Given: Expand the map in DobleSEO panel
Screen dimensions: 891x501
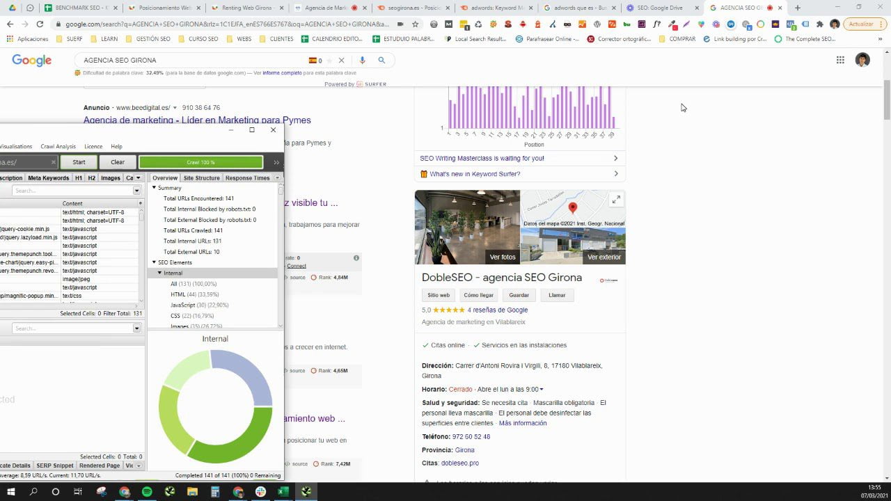Looking at the screenshot, I should click(616, 200).
